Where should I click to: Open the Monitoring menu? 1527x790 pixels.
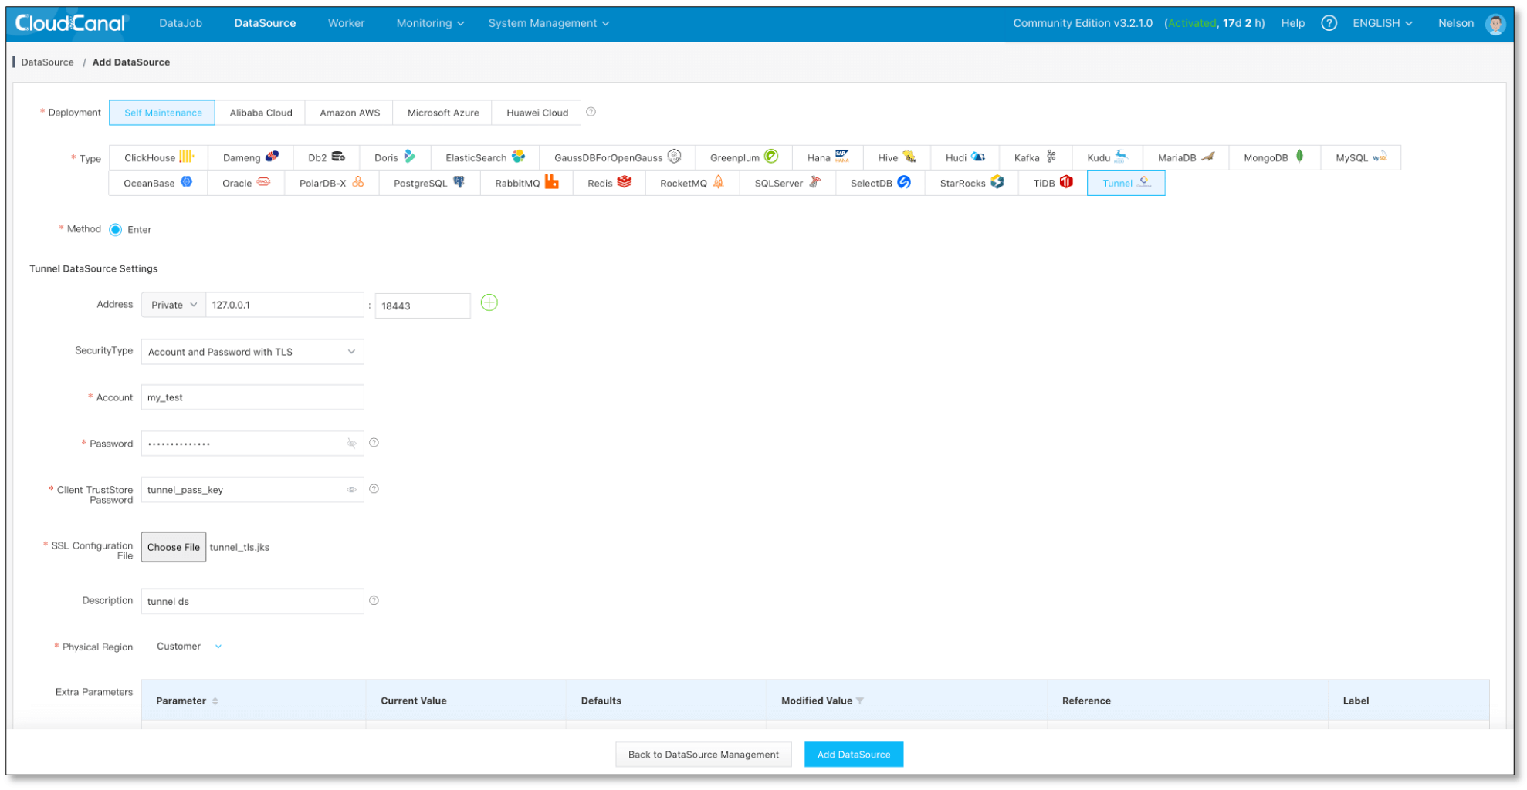(x=430, y=23)
